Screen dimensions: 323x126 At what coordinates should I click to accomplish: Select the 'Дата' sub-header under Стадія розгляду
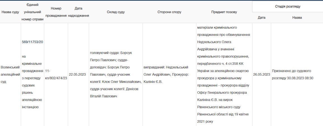261,18
